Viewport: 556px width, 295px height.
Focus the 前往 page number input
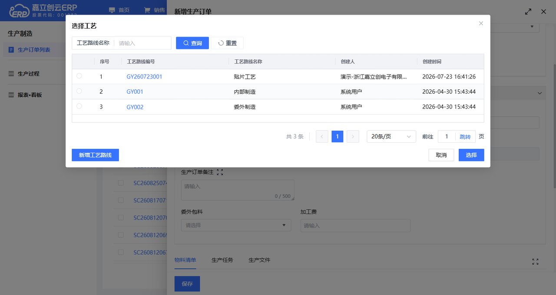[447, 137]
